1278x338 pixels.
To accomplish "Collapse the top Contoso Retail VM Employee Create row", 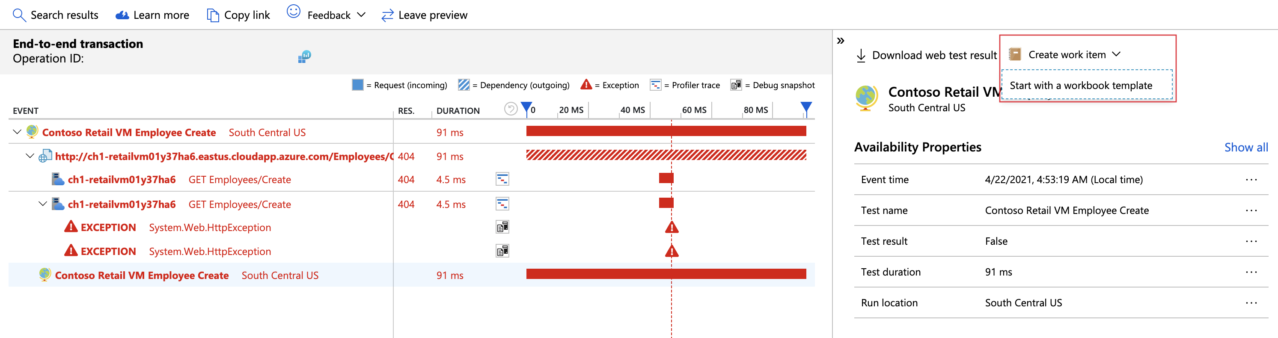I will (17, 132).
